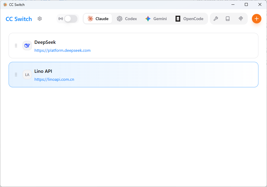Add a new provider with plus button
Screen dimensions: 267x187
click(x=257, y=19)
